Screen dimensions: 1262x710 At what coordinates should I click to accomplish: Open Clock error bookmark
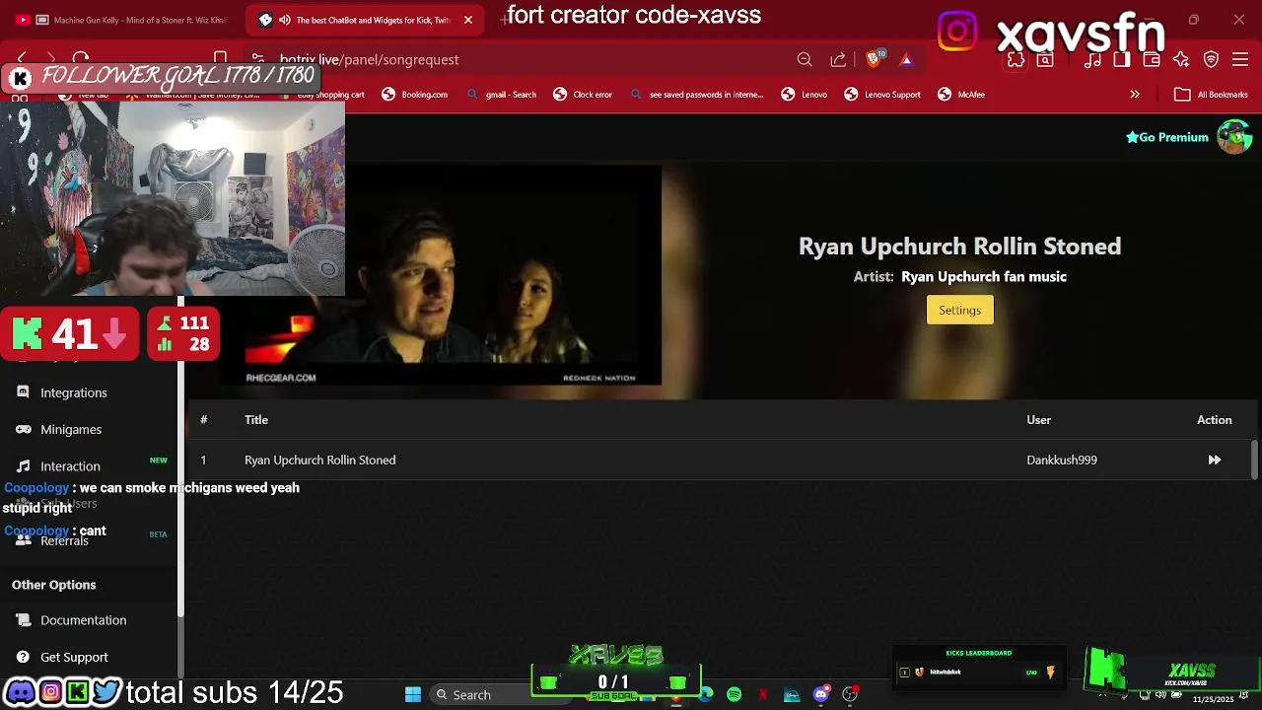pyautogui.click(x=583, y=95)
